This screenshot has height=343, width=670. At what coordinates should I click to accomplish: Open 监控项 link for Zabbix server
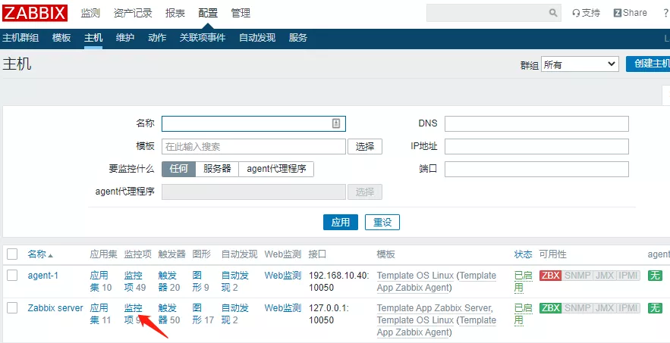[x=133, y=313]
